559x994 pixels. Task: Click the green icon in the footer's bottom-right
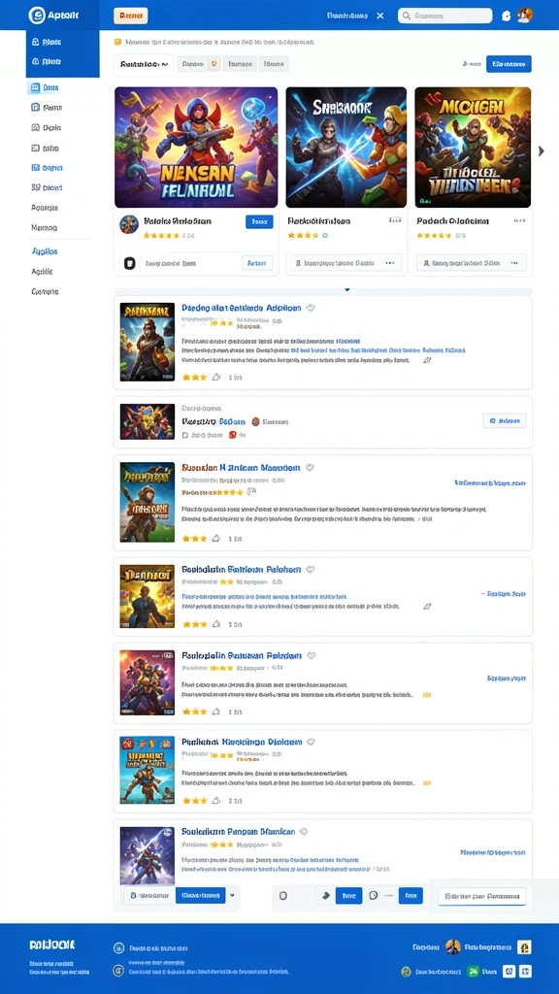(x=473, y=971)
